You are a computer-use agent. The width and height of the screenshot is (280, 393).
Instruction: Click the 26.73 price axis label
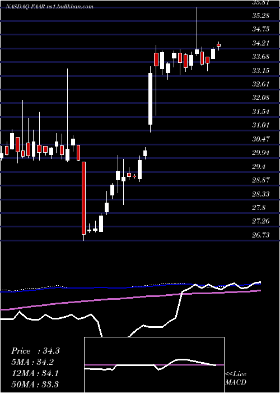click(260, 235)
